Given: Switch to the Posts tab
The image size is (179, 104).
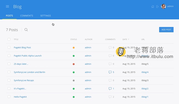Looking at the screenshot, I should click(x=9, y=16).
